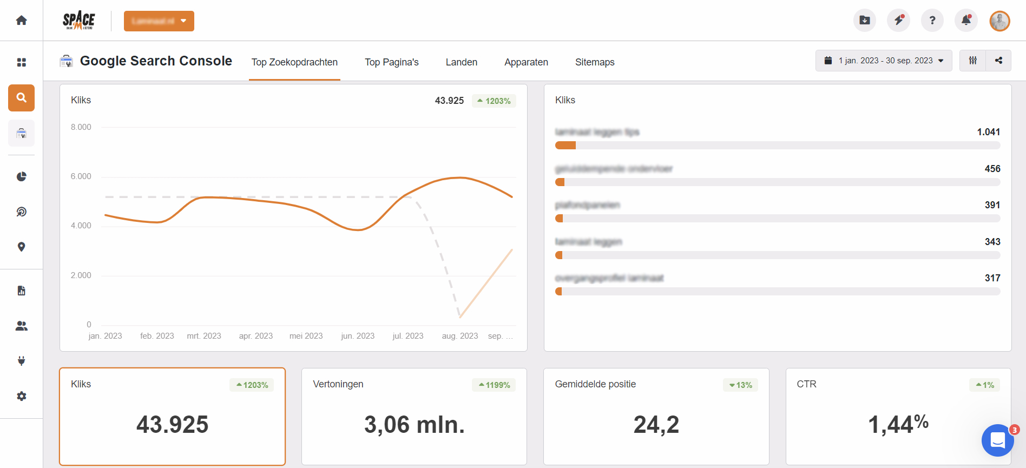Image resolution: width=1026 pixels, height=468 pixels.
Task: Switch to Apparaten tab
Action: click(x=526, y=62)
